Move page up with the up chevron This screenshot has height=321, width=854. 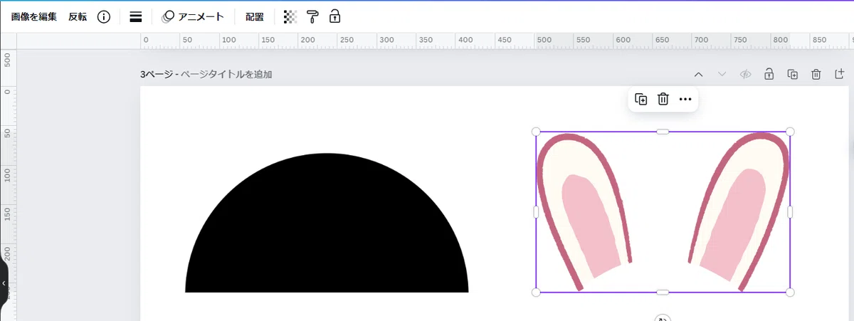coord(698,74)
